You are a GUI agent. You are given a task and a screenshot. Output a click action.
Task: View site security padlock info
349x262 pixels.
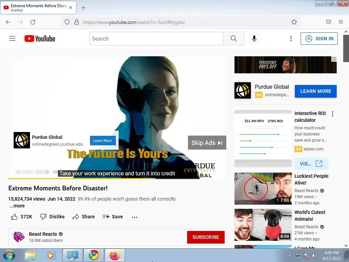77,22
